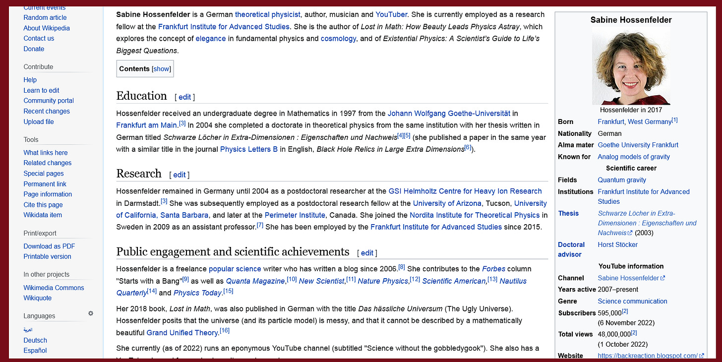Open the Contact us link
Viewport: 722px width, 362px height.
coord(39,38)
